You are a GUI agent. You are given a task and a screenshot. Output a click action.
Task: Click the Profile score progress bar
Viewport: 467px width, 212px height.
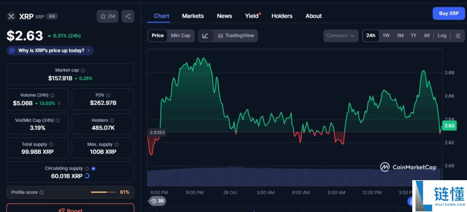pyautogui.click(x=104, y=192)
